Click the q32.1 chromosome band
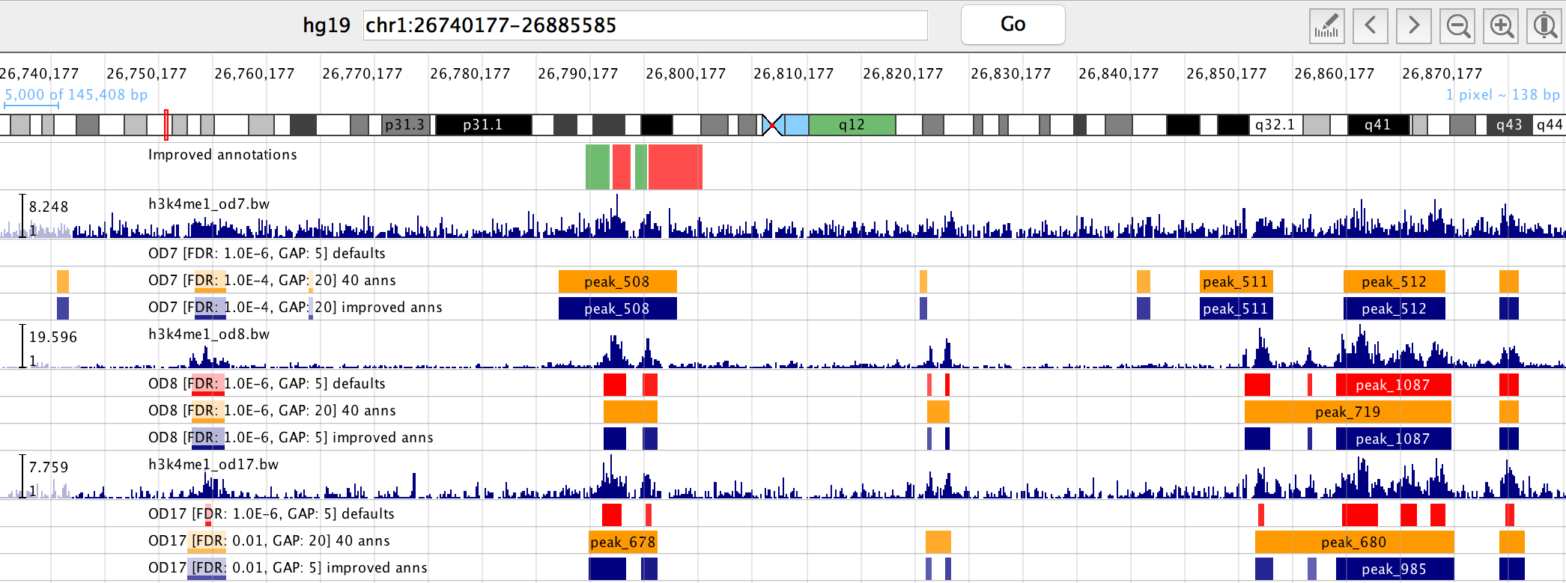The image size is (1566, 583). 1275,125
